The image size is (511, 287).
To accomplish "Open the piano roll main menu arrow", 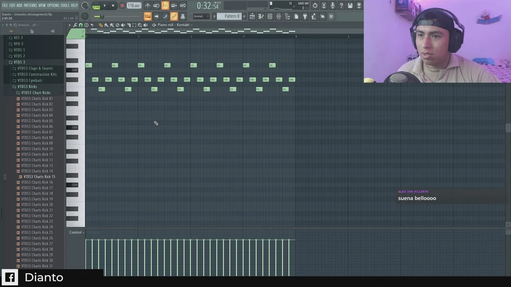I will click(x=69, y=25).
